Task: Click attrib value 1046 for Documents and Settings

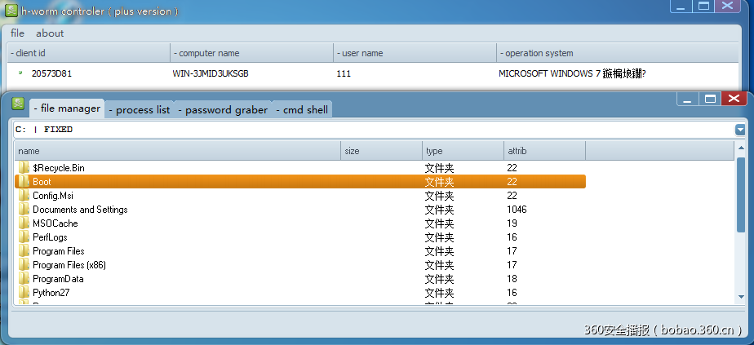Action: point(517,210)
